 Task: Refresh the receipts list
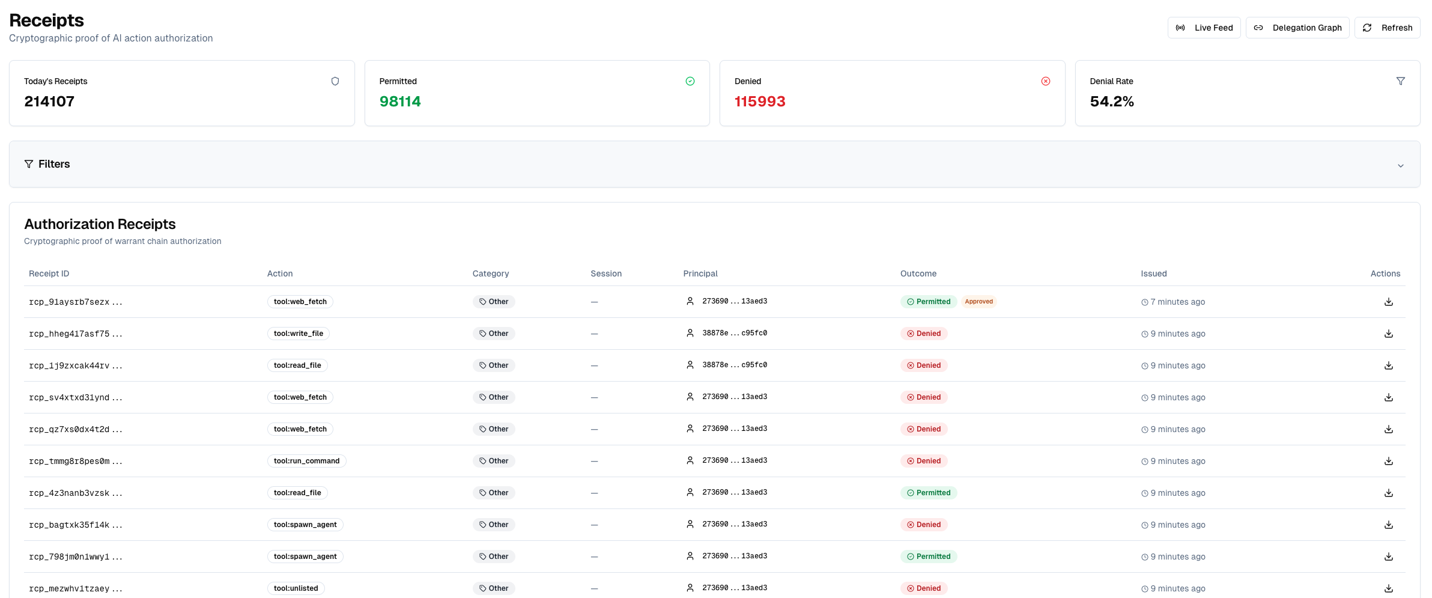point(1387,28)
